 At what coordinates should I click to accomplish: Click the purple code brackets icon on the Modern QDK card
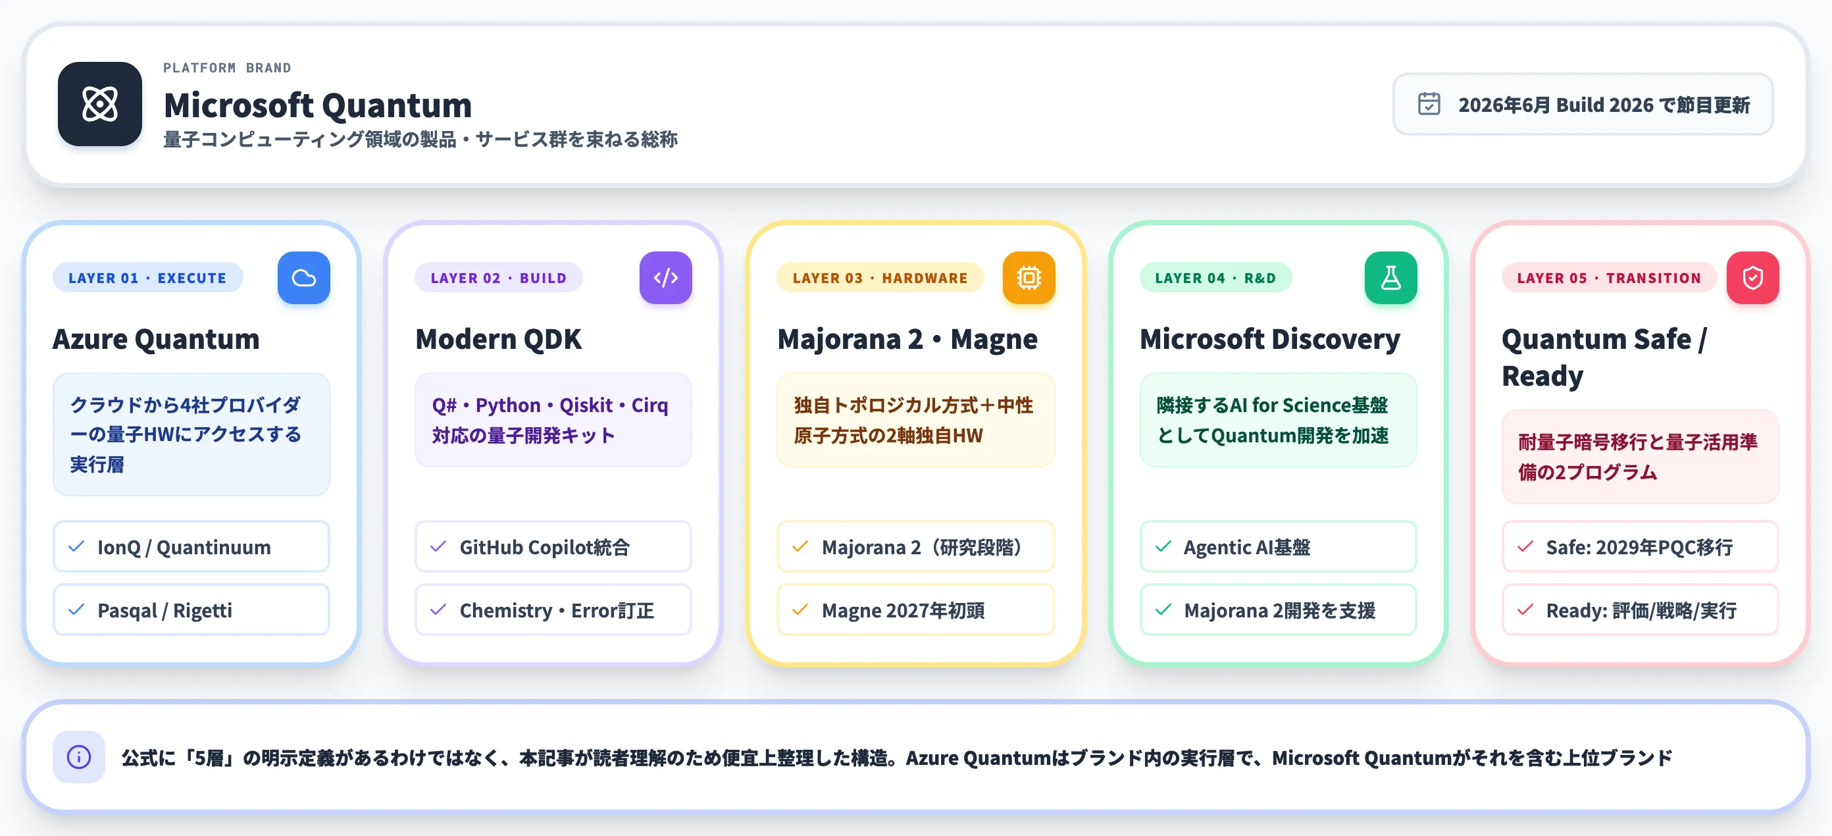click(x=666, y=278)
